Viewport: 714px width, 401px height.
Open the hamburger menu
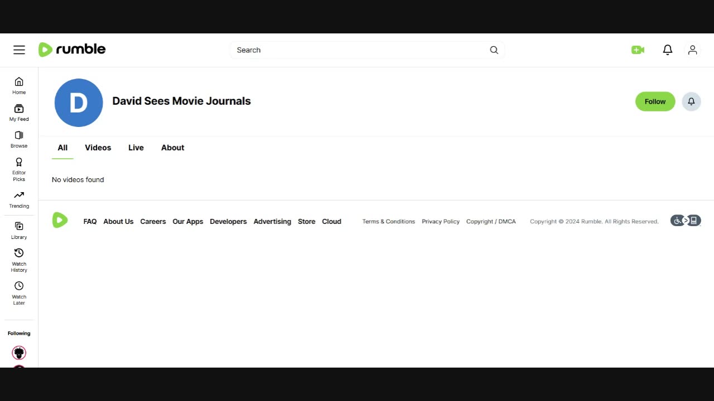pos(20,50)
